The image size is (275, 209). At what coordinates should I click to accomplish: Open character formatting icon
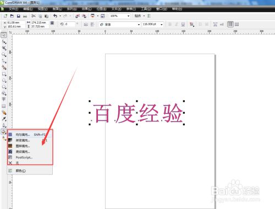[x=216, y=24]
